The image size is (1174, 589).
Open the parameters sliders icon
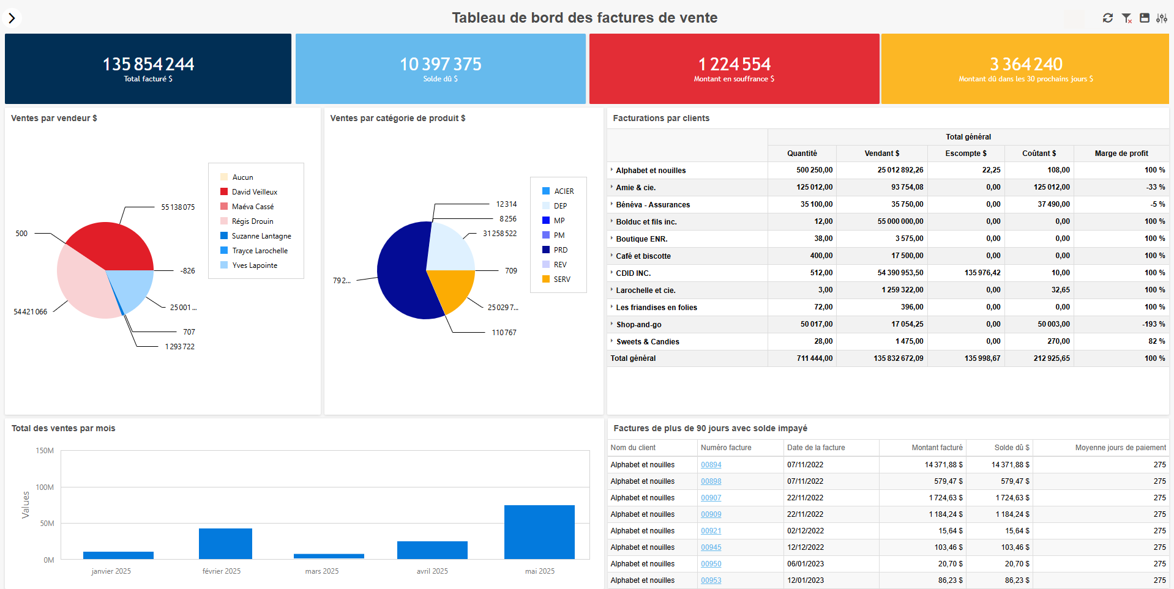tap(1161, 18)
